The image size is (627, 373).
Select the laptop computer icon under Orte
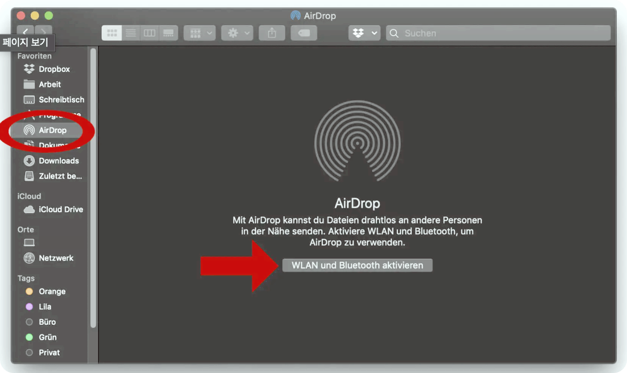(x=29, y=243)
